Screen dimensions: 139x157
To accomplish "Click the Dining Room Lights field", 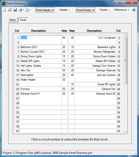I will coord(41,56).
